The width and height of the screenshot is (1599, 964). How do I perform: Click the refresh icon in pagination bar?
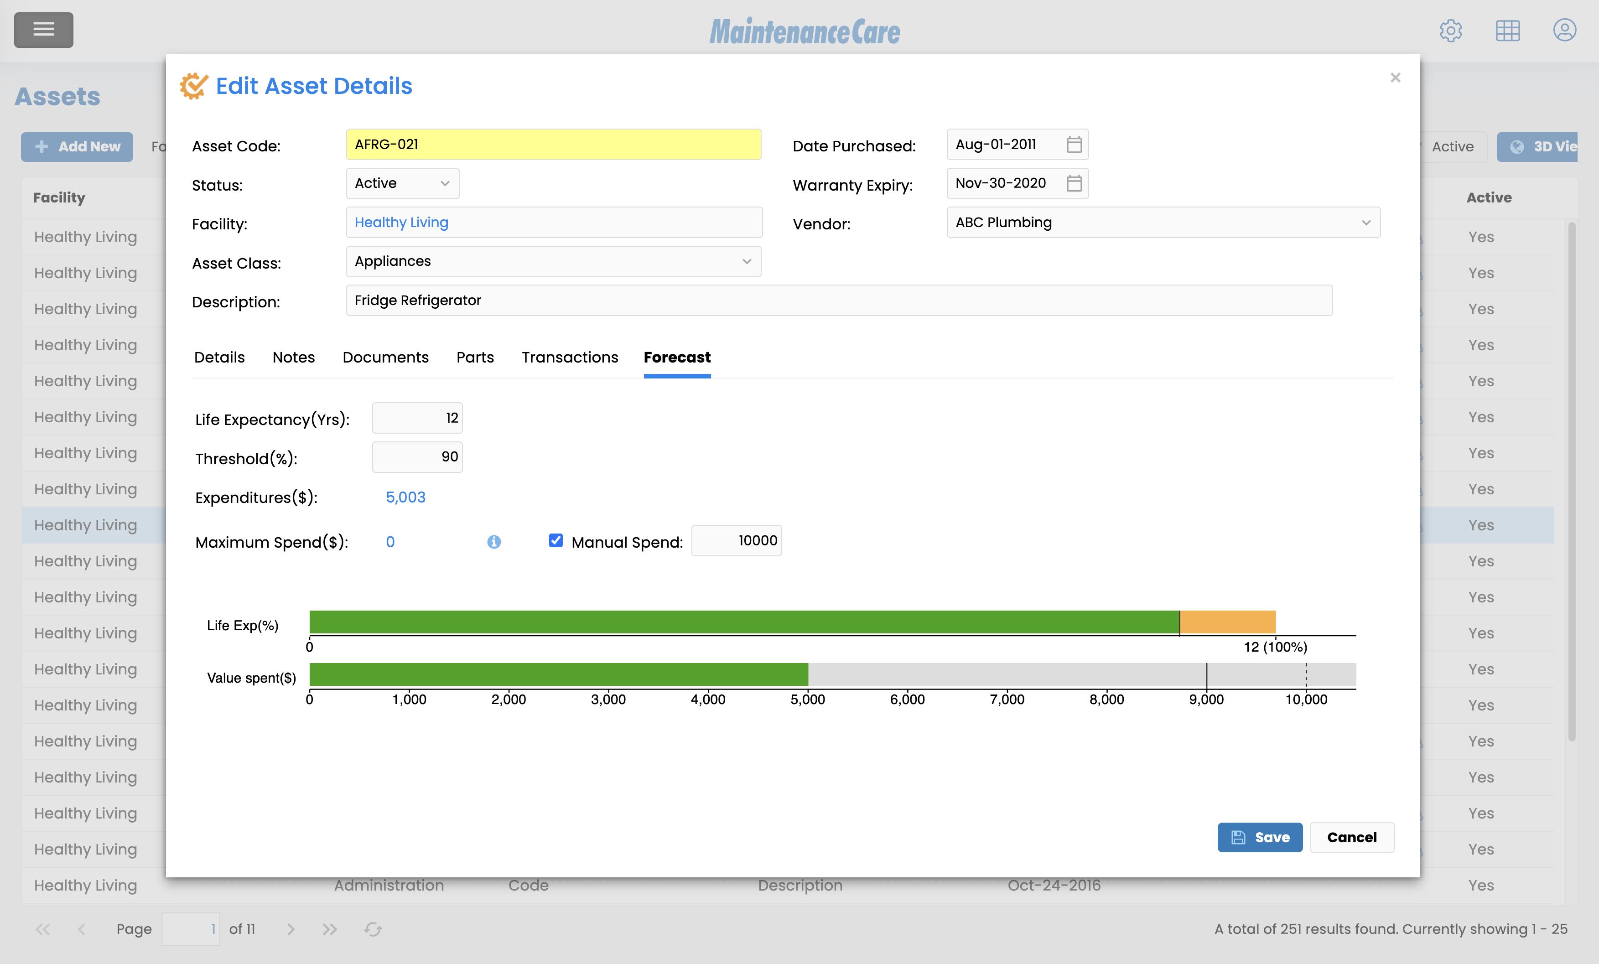pyautogui.click(x=373, y=929)
